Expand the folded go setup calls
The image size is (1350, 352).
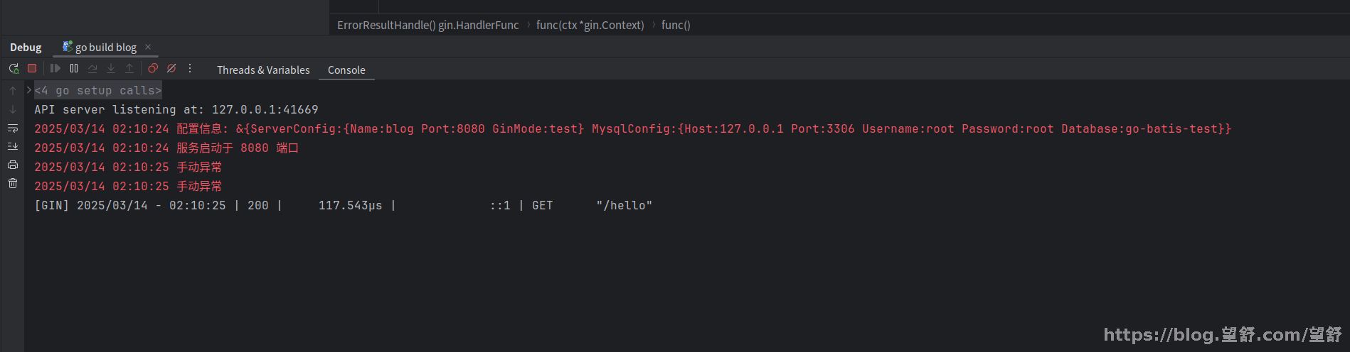tap(29, 90)
